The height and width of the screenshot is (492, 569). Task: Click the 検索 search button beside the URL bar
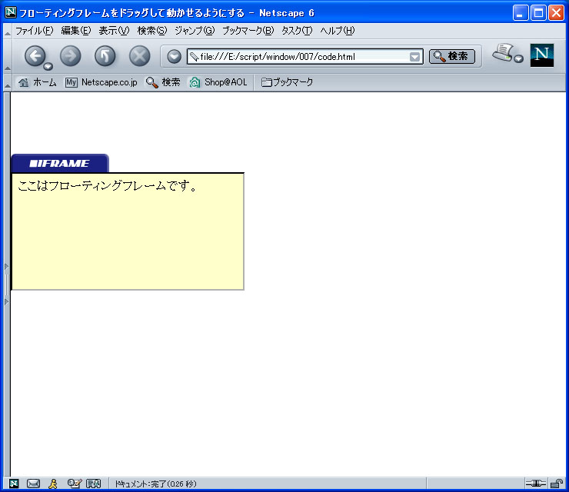451,56
